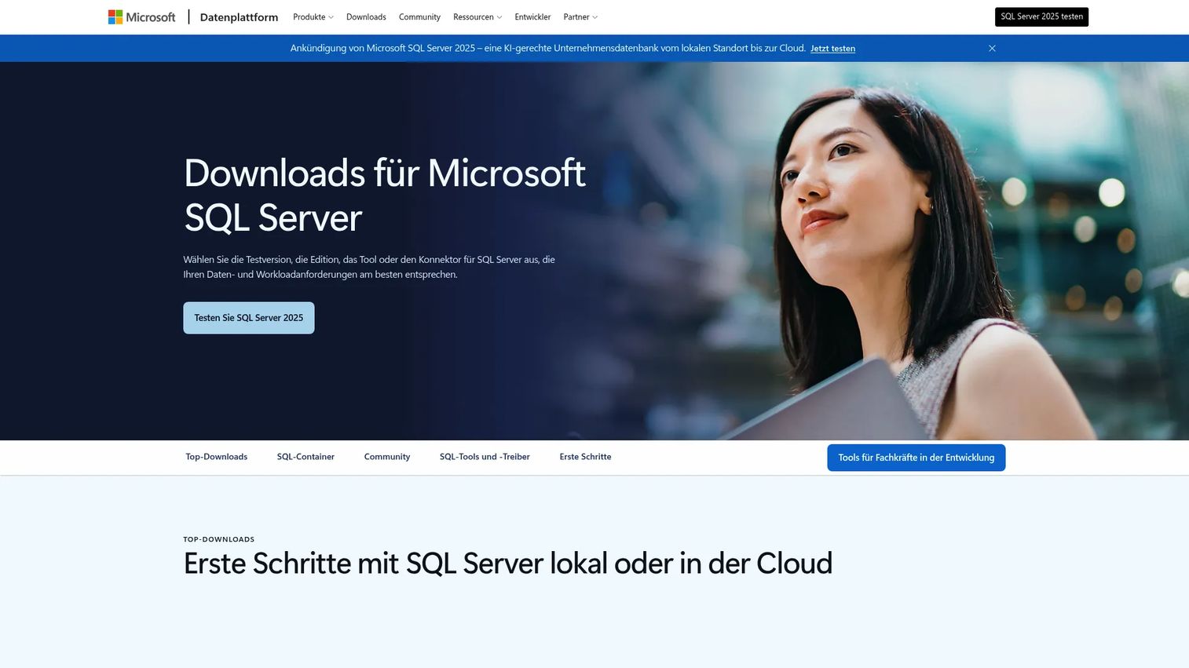Click the Downloads für Microsoft SQL Server heading
The height and width of the screenshot is (668, 1189).
[x=385, y=195]
